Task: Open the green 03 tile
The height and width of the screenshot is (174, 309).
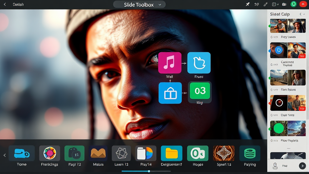Action: pyautogui.click(x=200, y=91)
